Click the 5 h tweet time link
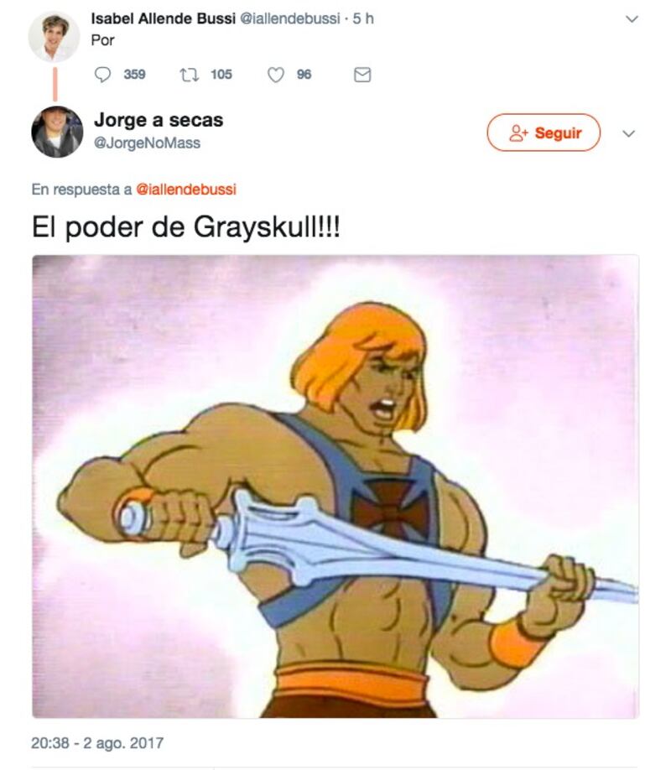 tap(363, 18)
